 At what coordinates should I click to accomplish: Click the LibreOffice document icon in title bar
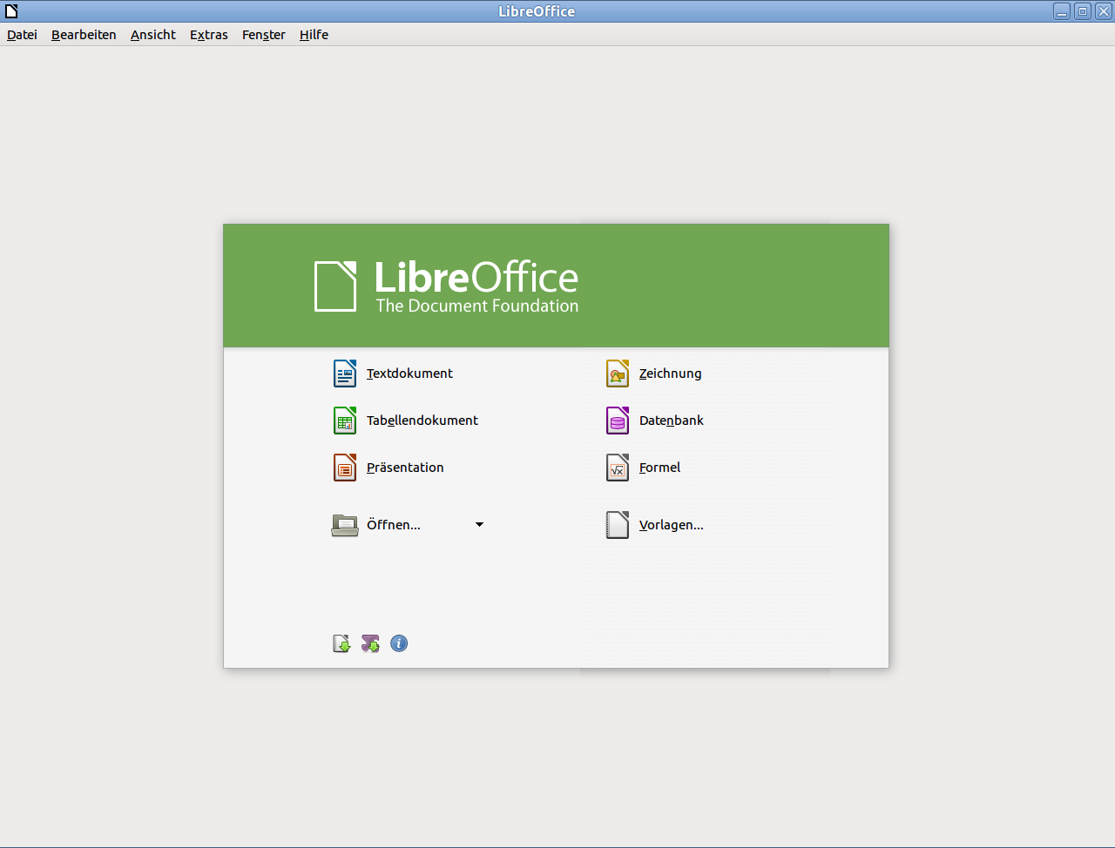[11, 11]
